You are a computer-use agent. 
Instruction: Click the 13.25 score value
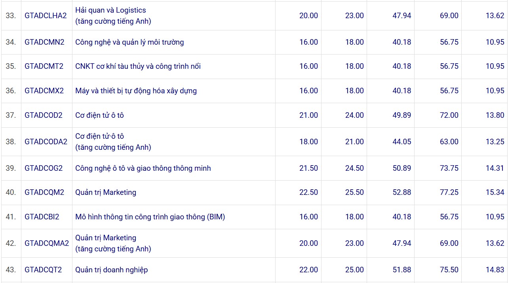[495, 142]
